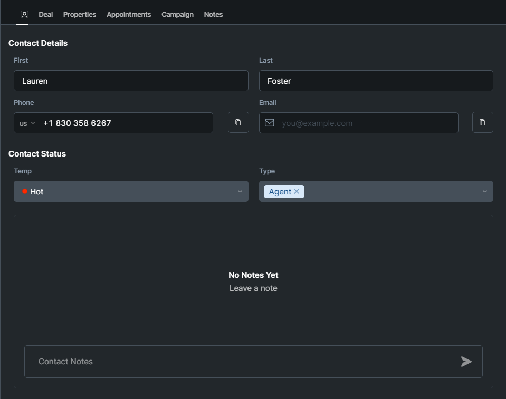Viewport: 506px width, 399px height.
Task: Click the Email input field
Action: 367,123
